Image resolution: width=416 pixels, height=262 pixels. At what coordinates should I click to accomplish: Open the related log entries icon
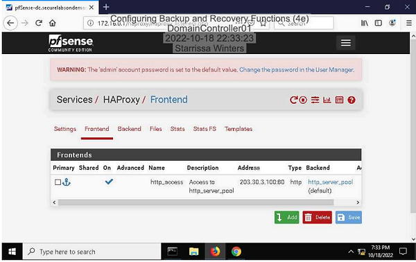[x=339, y=100]
